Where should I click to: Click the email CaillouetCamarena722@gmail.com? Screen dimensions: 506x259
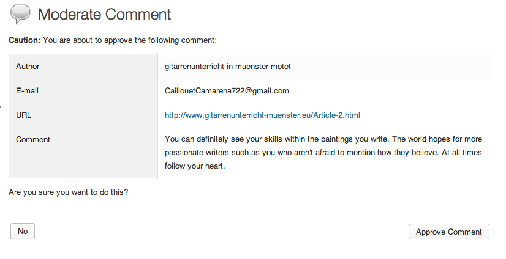227,91
